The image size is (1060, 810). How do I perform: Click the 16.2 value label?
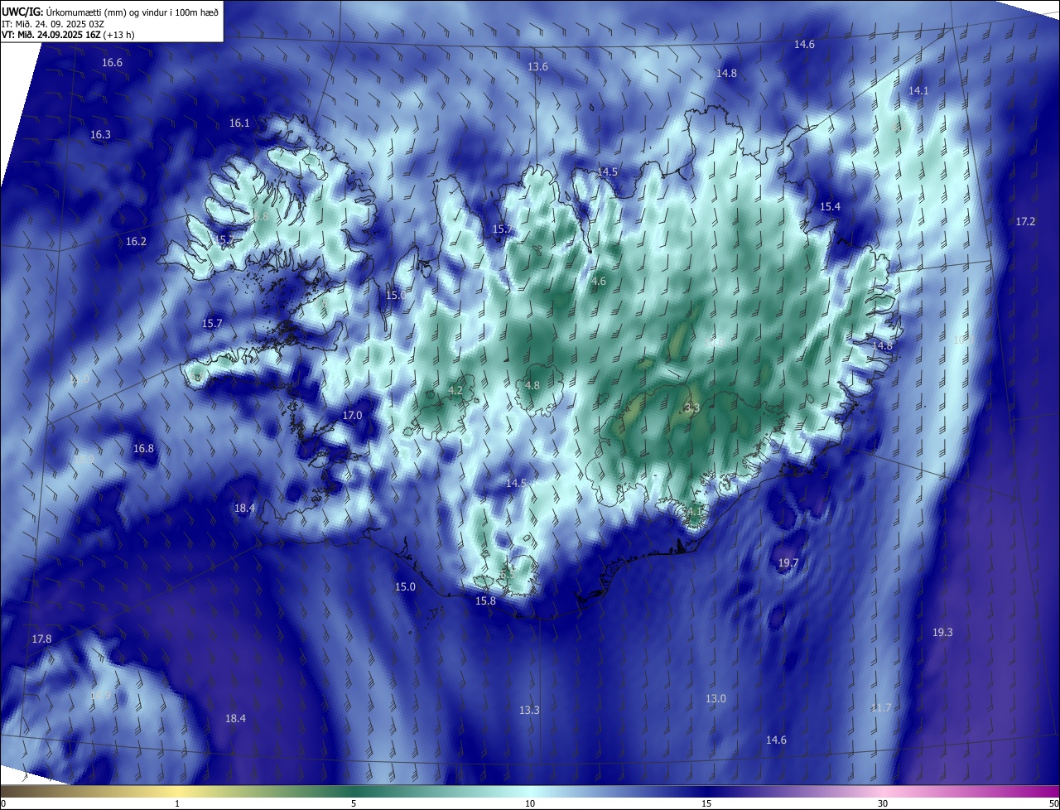(136, 242)
